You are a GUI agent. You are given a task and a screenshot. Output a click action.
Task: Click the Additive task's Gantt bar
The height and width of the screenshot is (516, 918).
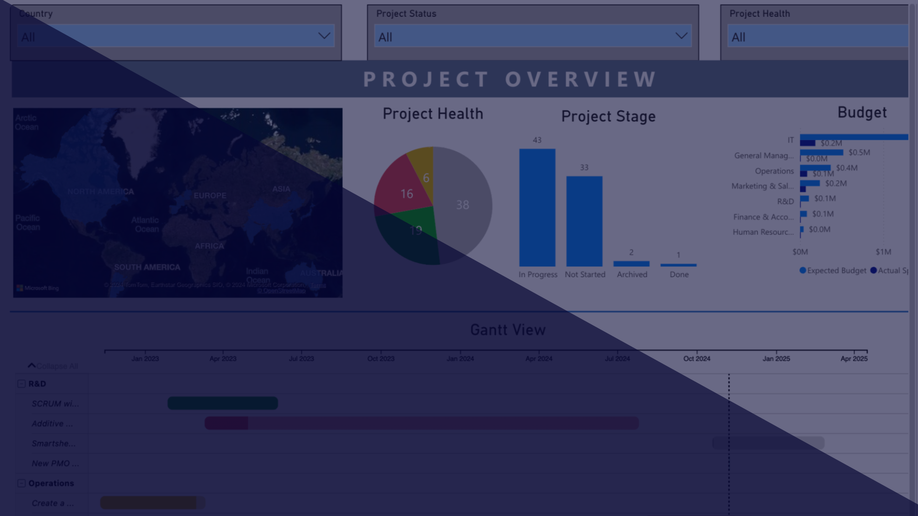point(421,423)
